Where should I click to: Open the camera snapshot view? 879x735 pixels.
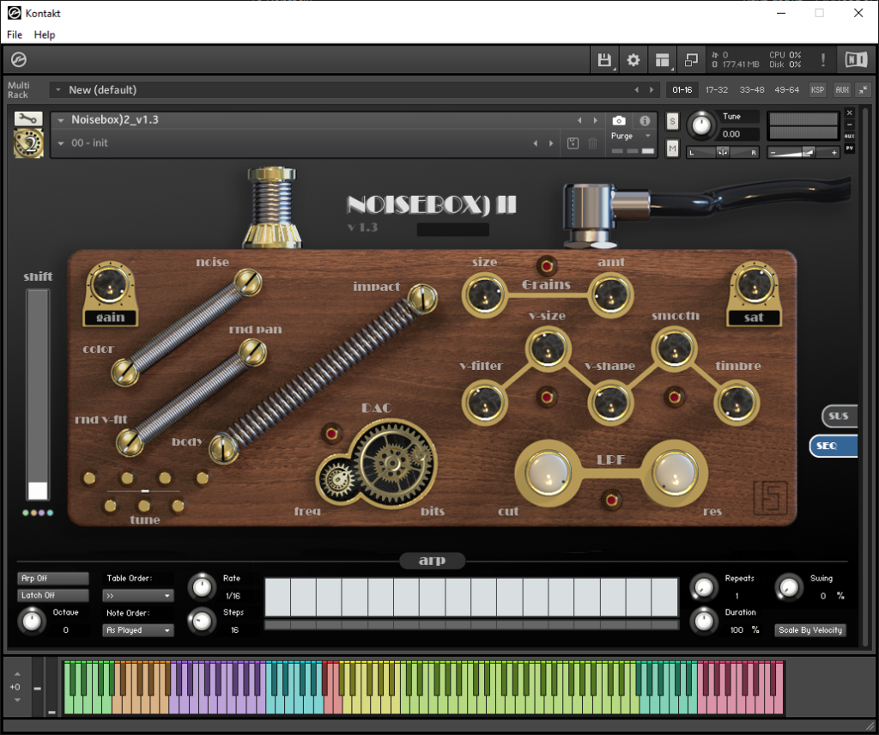pos(618,120)
